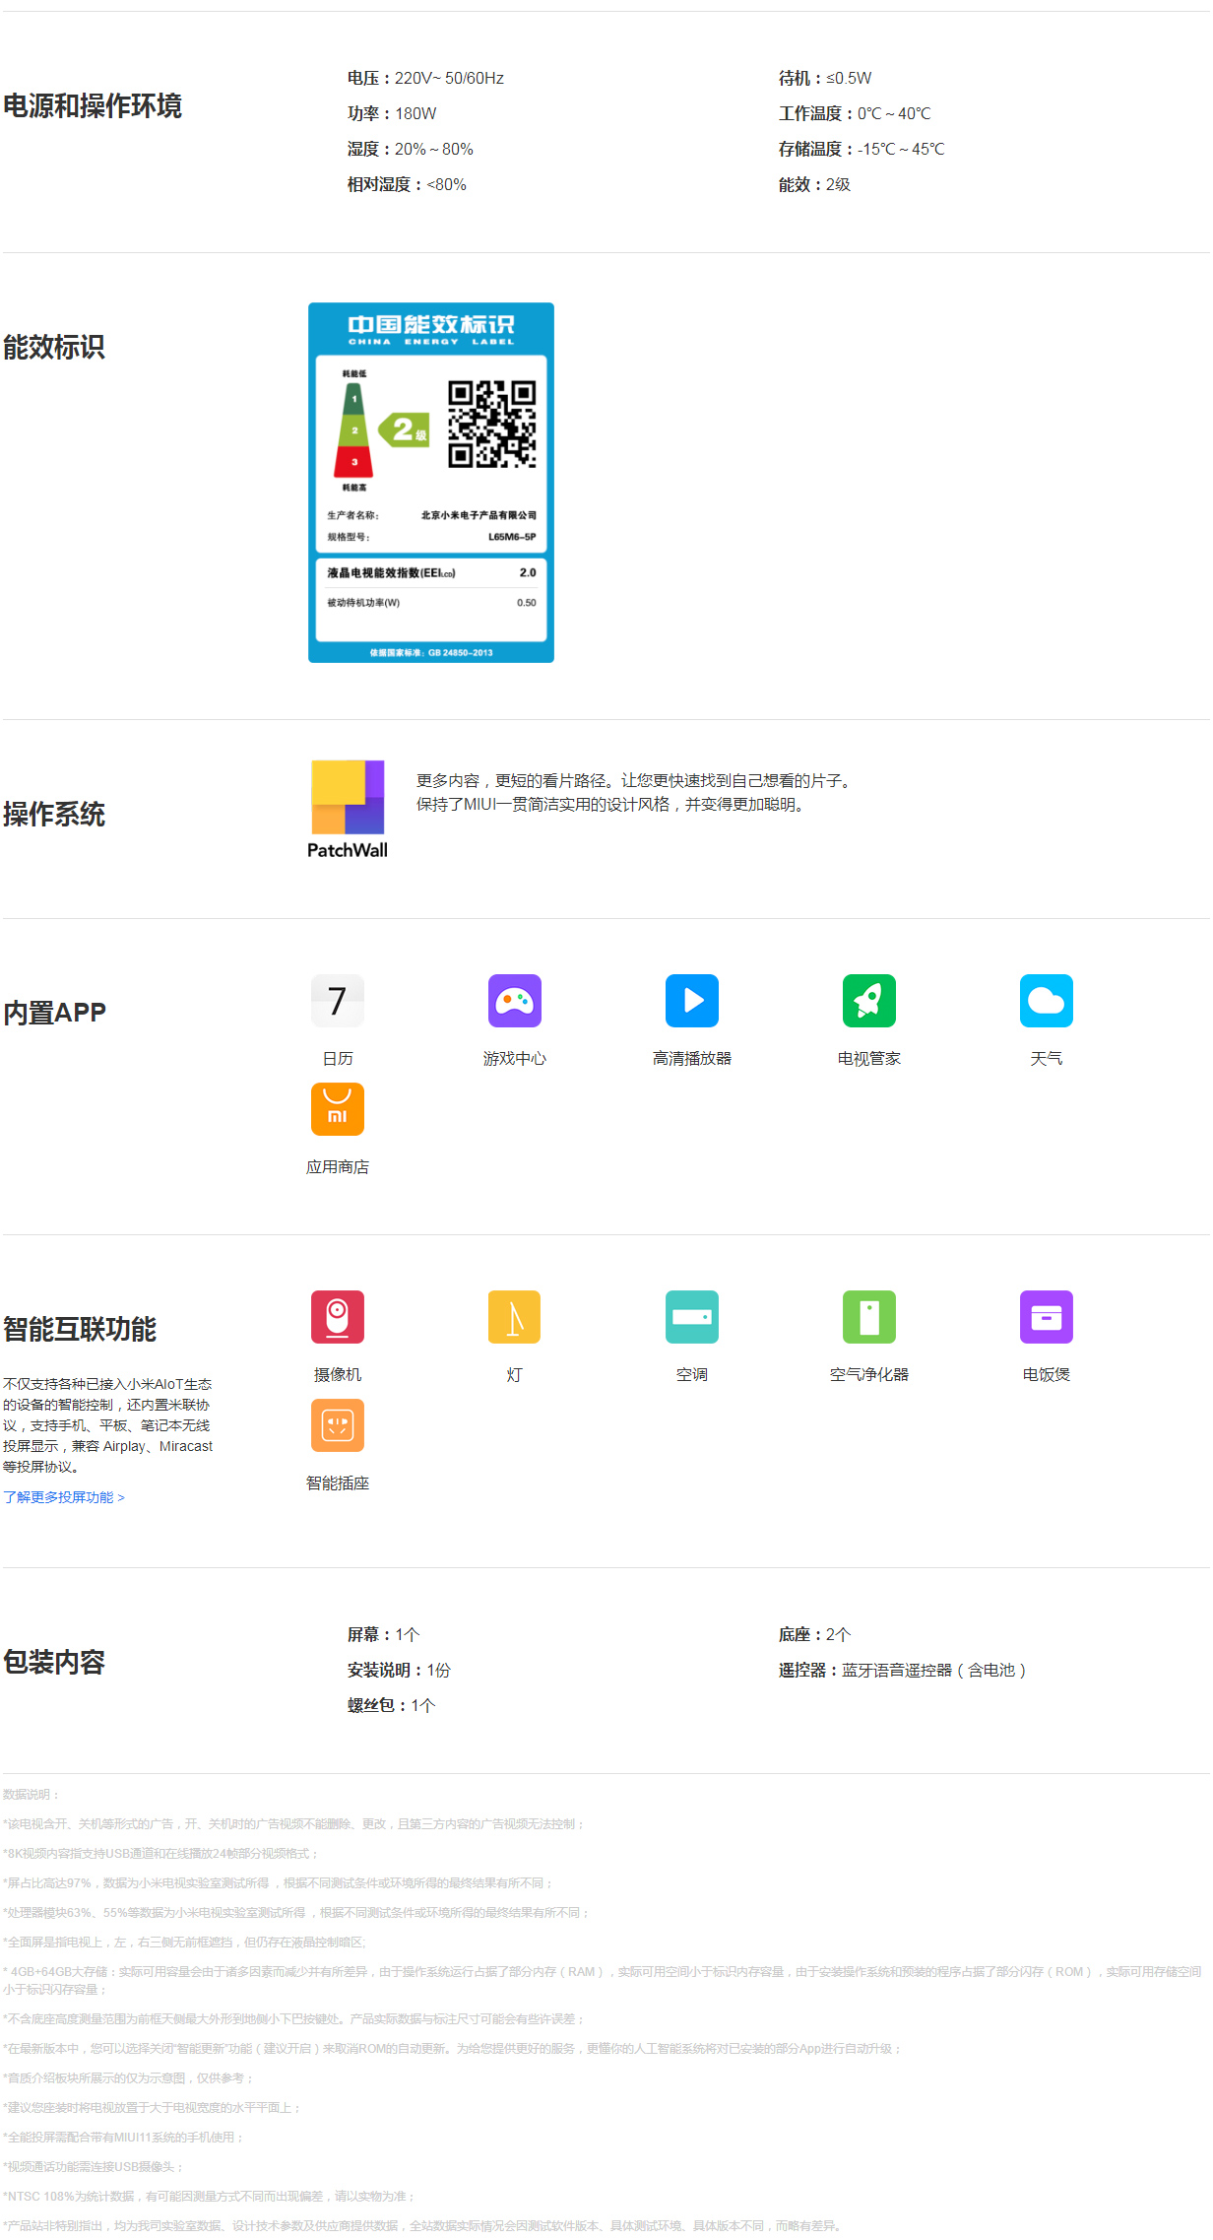Image resolution: width=1213 pixels, height=2240 pixels.
Task: Click the App Store (应用商店) icon
Action: [337, 1109]
